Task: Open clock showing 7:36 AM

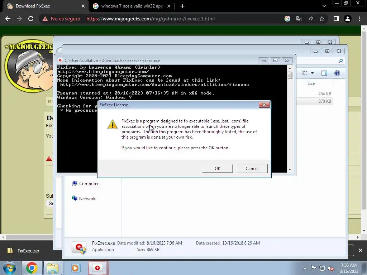Action: click(x=349, y=268)
